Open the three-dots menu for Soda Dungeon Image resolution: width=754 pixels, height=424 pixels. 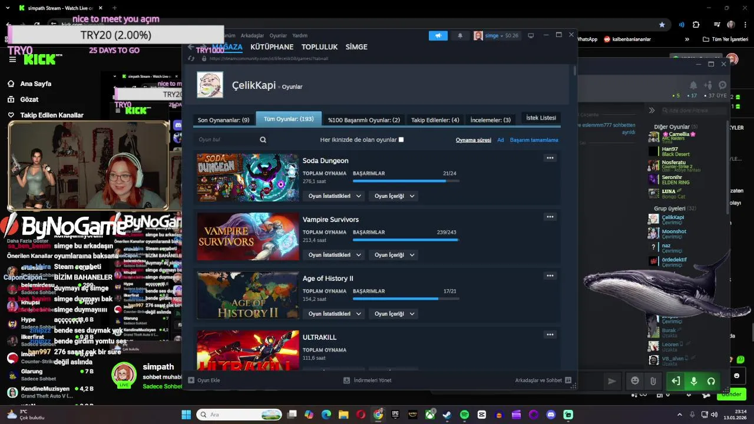(550, 158)
